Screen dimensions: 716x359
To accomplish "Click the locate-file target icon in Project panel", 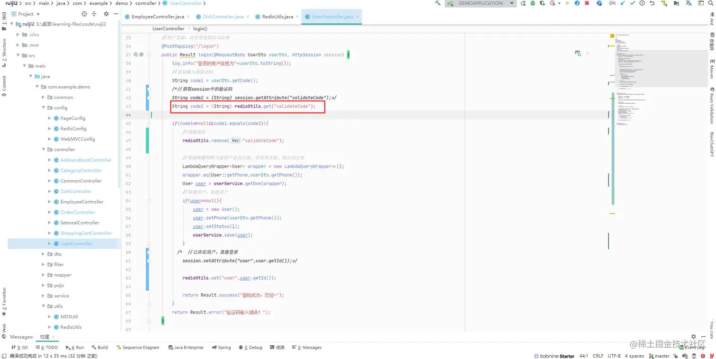I will (x=84, y=14).
